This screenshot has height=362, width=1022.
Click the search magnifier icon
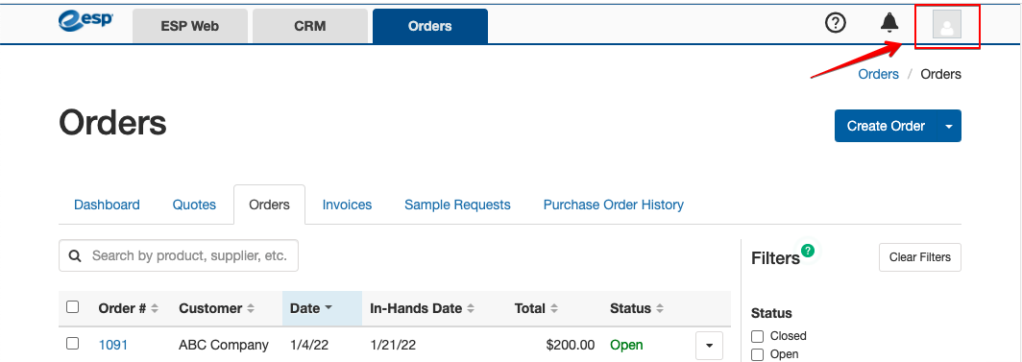[75, 255]
